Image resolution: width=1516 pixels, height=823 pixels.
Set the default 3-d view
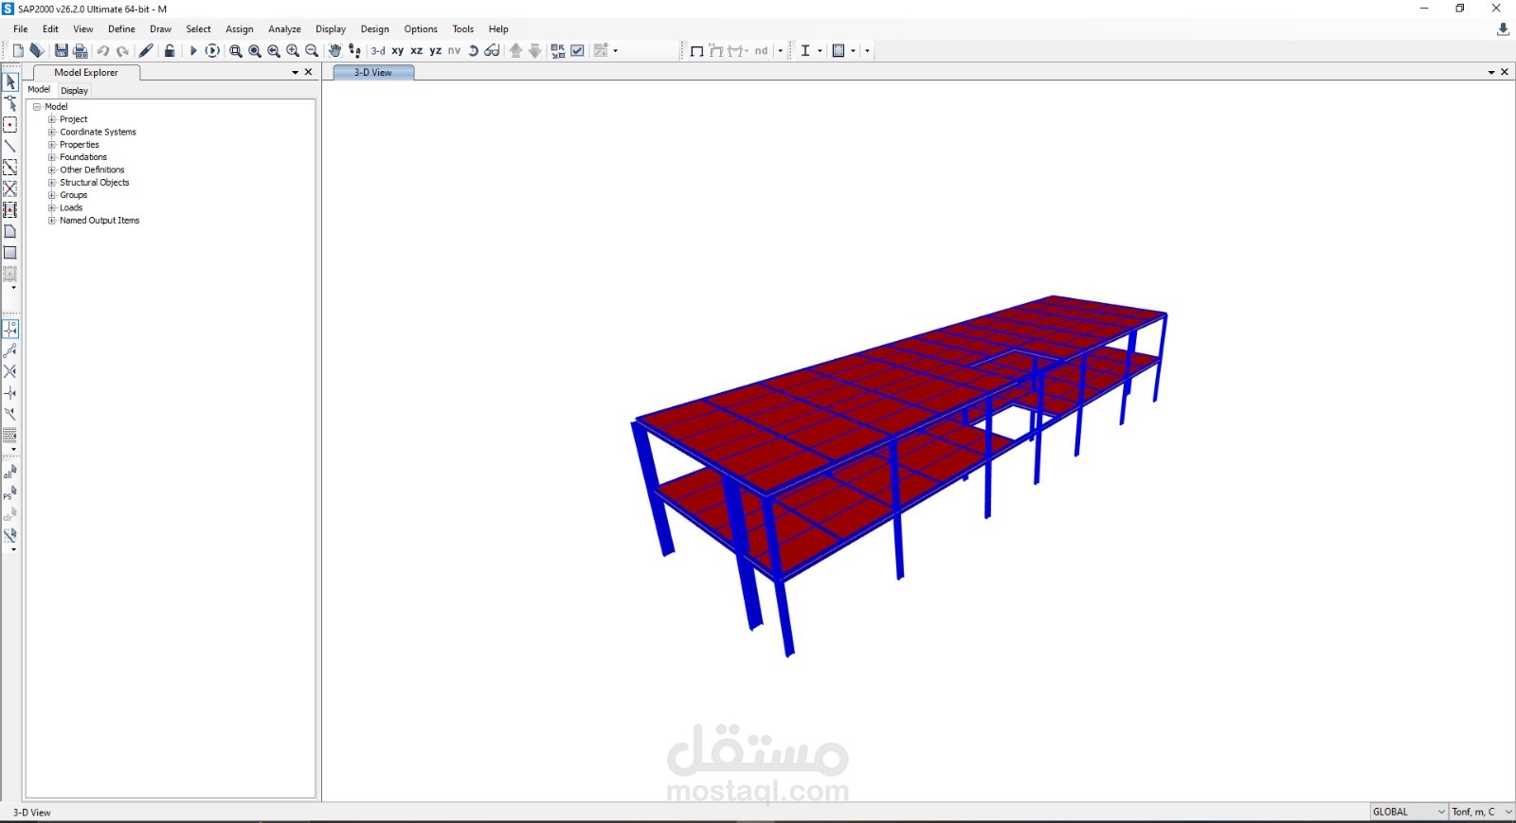(x=378, y=51)
